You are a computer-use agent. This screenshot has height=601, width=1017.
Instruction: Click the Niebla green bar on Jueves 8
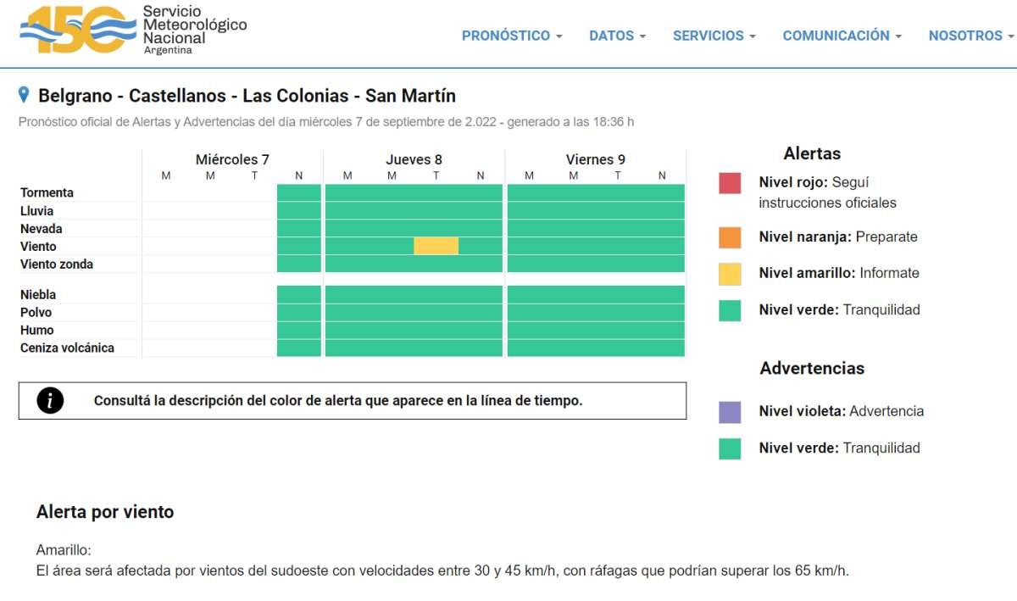(x=414, y=294)
